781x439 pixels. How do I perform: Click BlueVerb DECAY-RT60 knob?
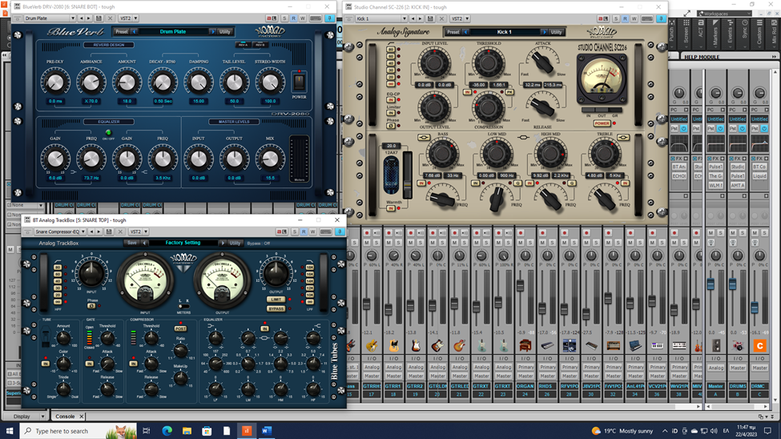coord(163,83)
